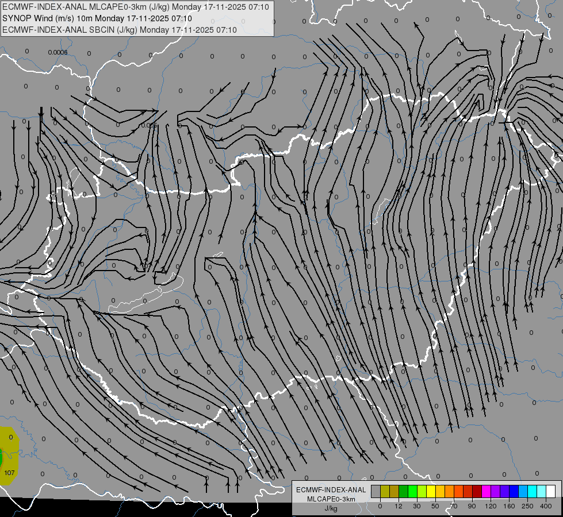Click the legend scale value 120
Viewport: 563px width, 517px height.
[491, 506]
